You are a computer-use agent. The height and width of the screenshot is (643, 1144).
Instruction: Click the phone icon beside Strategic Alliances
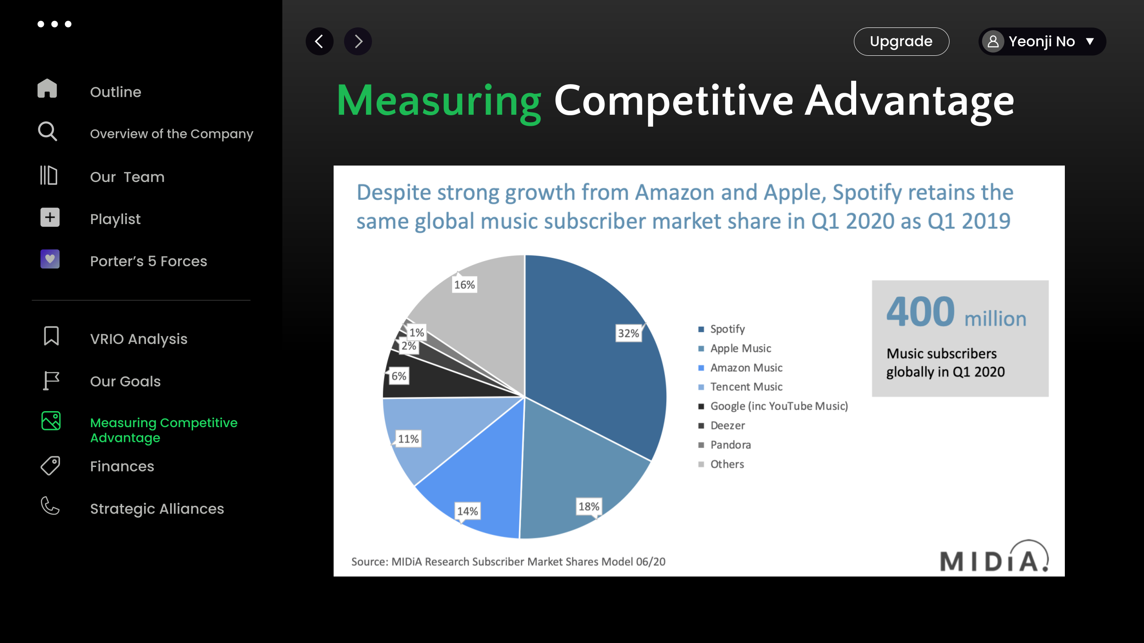pyautogui.click(x=50, y=506)
